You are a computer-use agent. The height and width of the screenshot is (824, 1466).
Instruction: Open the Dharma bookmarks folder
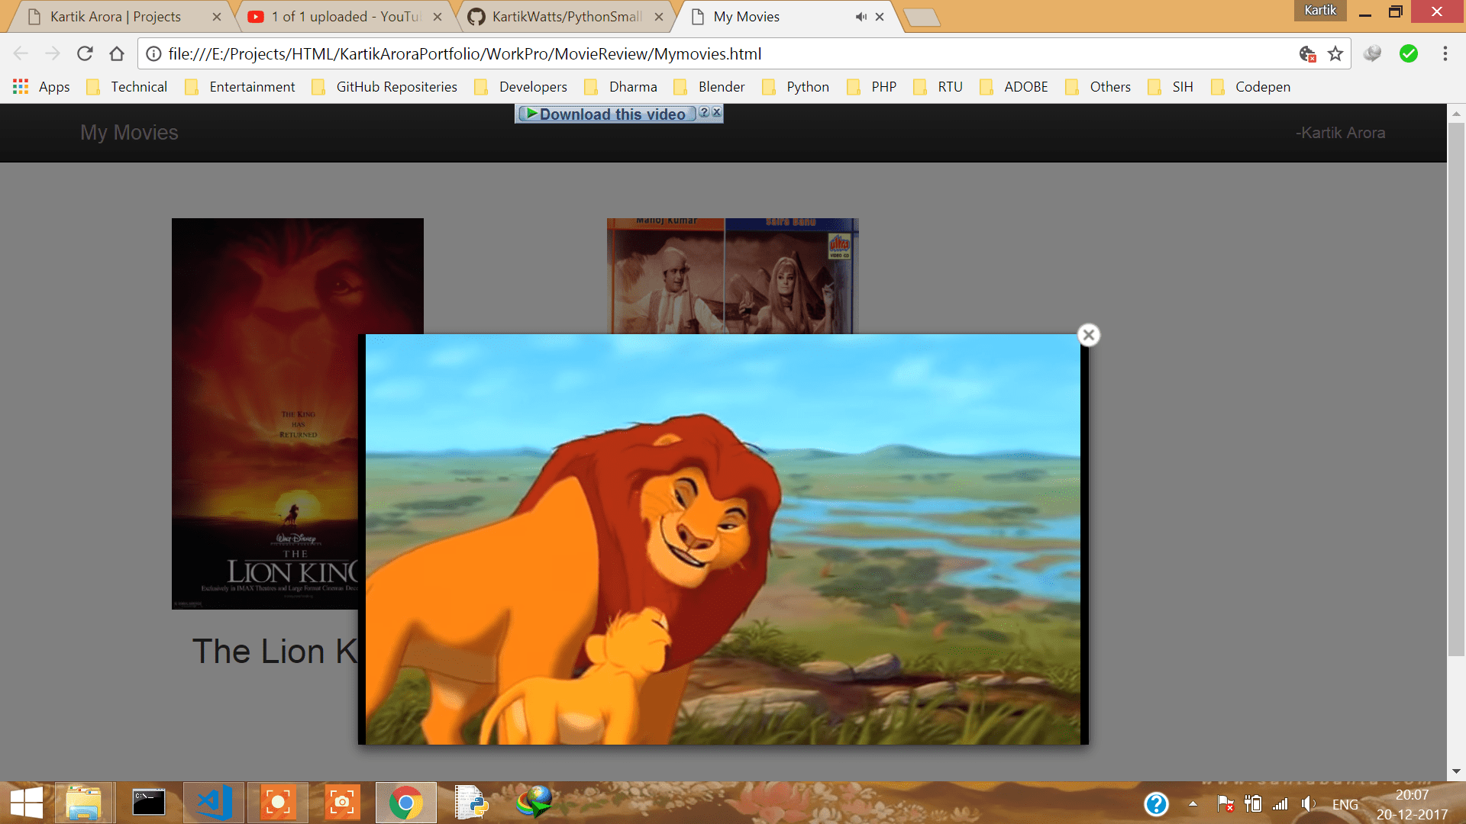point(621,86)
